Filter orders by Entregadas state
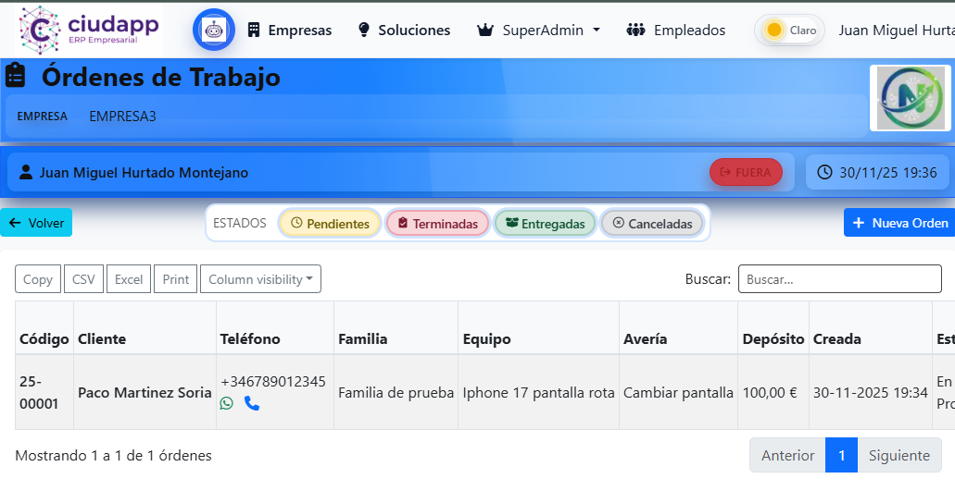The width and height of the screenshot is (955, 491). 545,223
